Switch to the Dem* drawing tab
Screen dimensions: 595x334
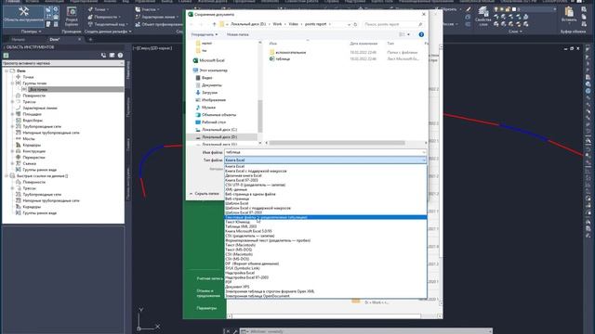tap(55, 39)
